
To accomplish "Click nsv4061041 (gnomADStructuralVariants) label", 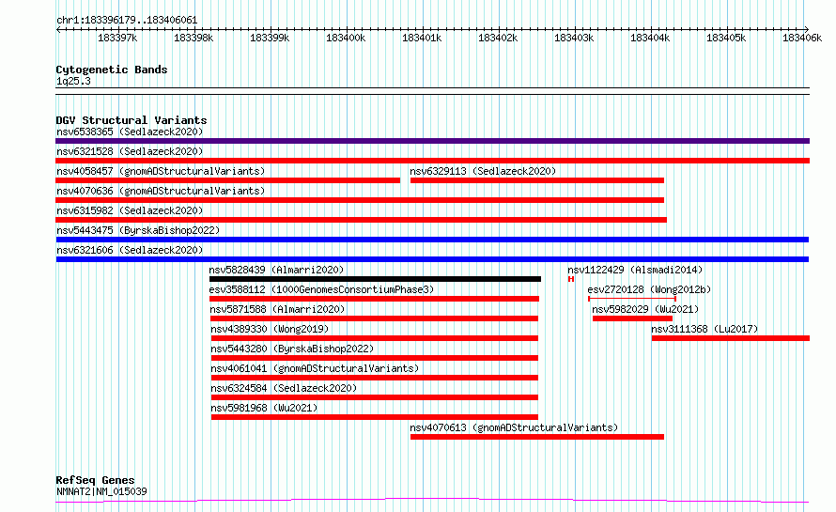I will click(x=315, y=368).
